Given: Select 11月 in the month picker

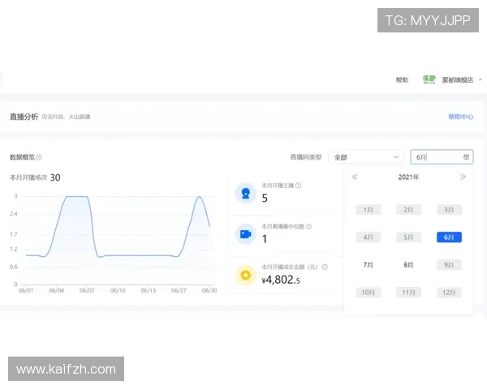Looking at the screenshot, I should coord(408,293).
